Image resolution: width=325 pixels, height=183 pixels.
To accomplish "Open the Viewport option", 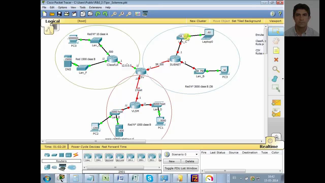I will (x=275, y=21).
